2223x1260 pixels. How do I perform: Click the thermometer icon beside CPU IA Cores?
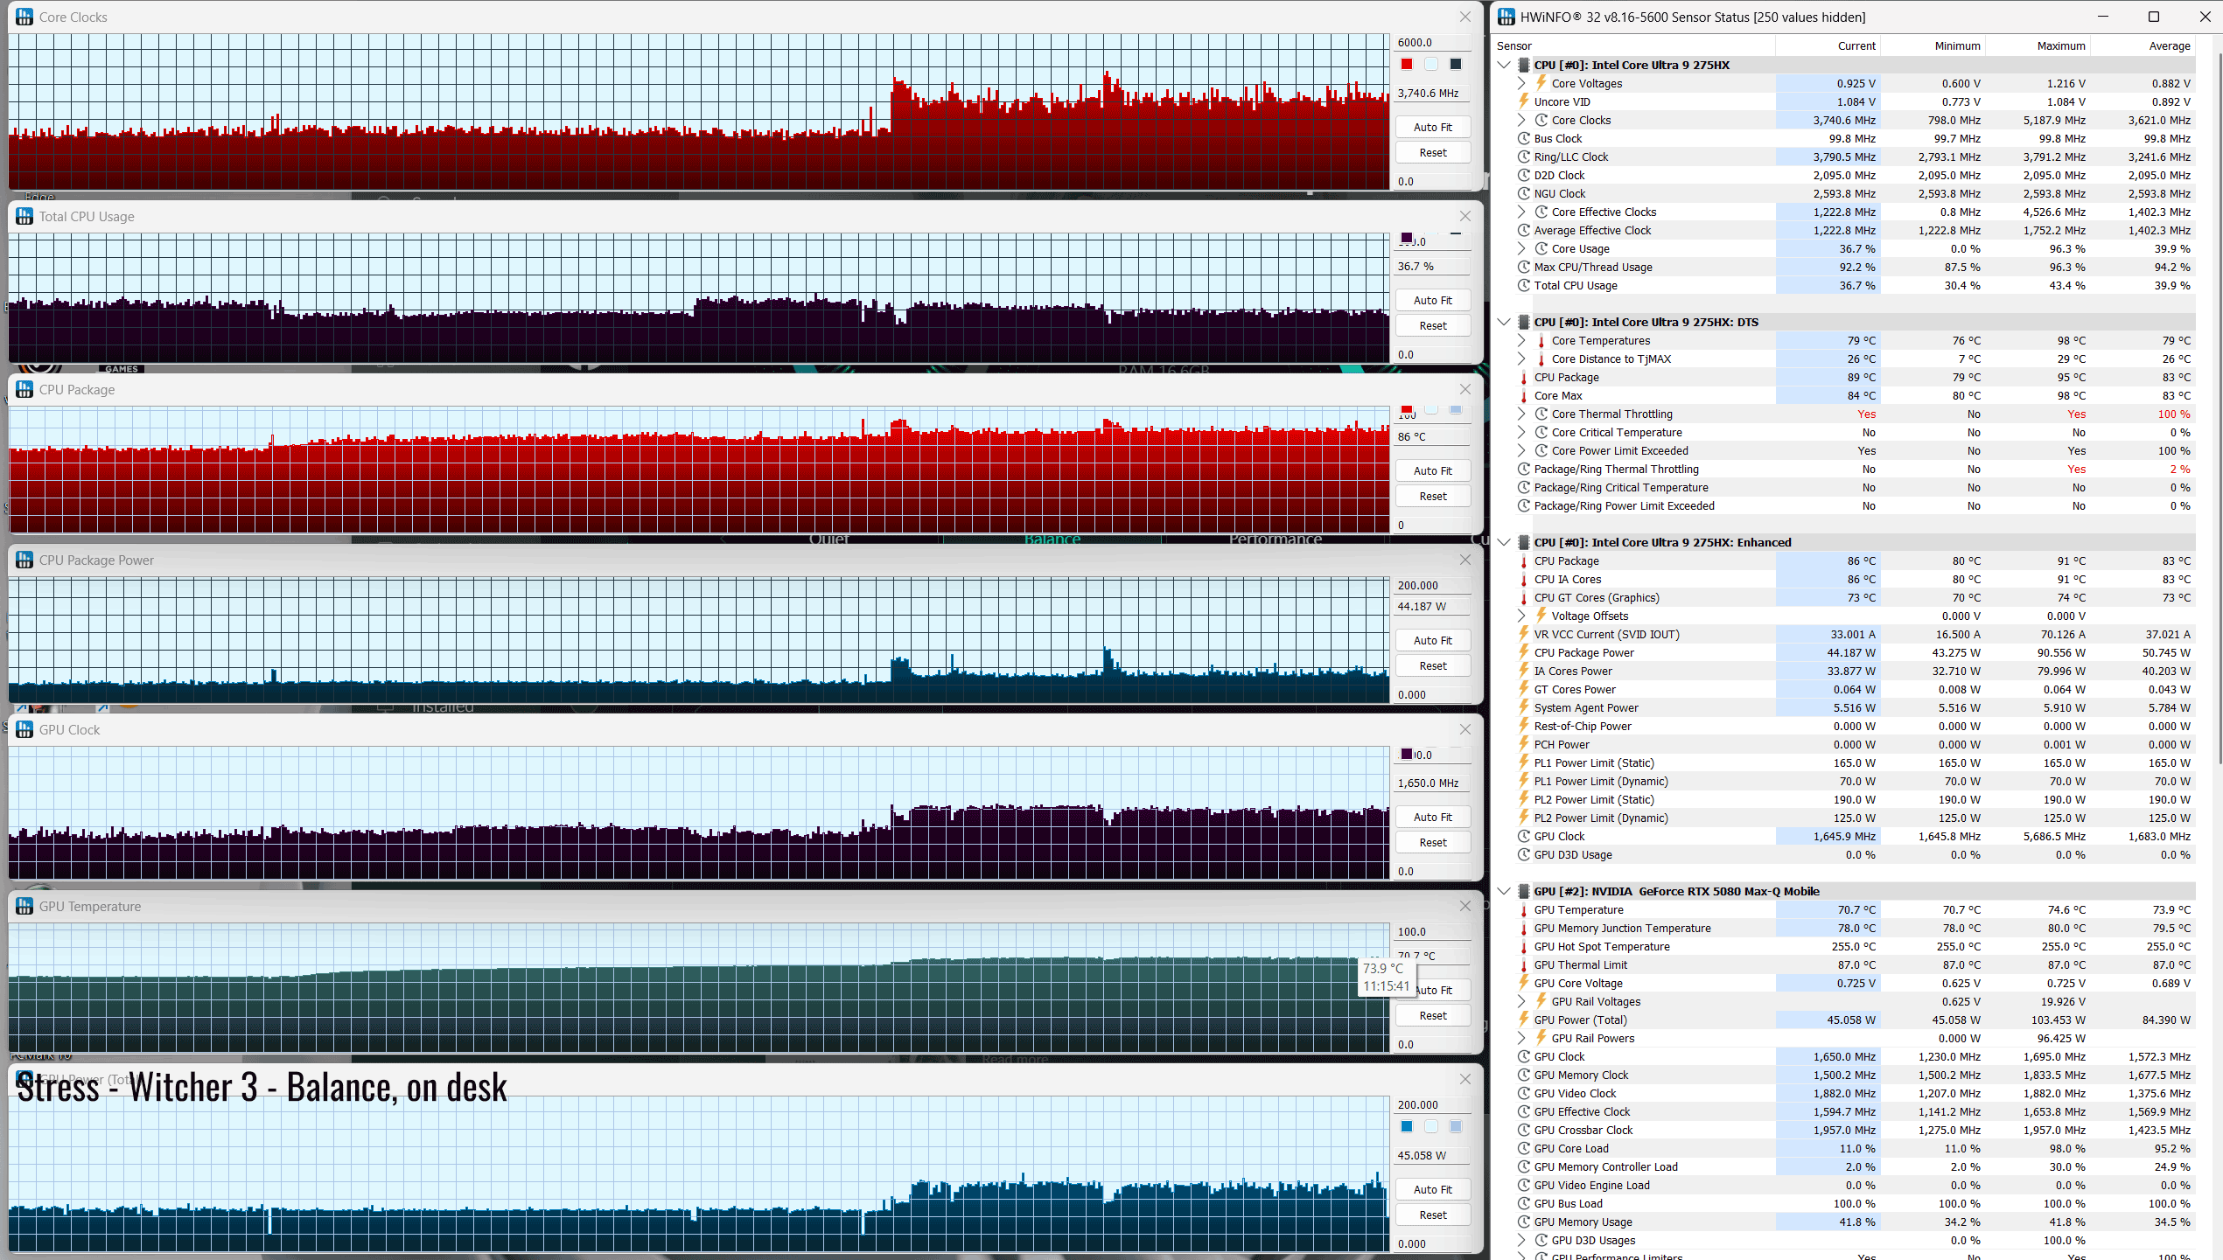pyautogui.click(x=1524, y=579)
